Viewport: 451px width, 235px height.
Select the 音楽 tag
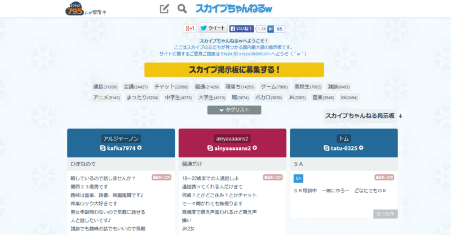(x=323, y=97)
